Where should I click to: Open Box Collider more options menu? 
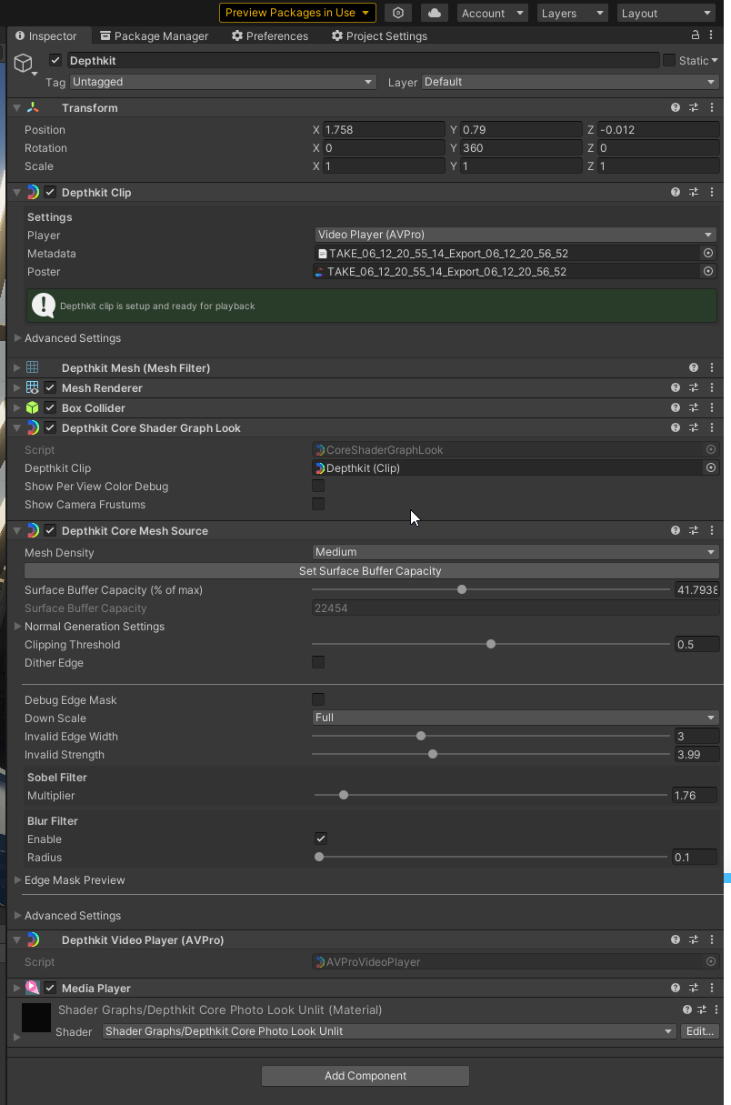coord(712,408)
